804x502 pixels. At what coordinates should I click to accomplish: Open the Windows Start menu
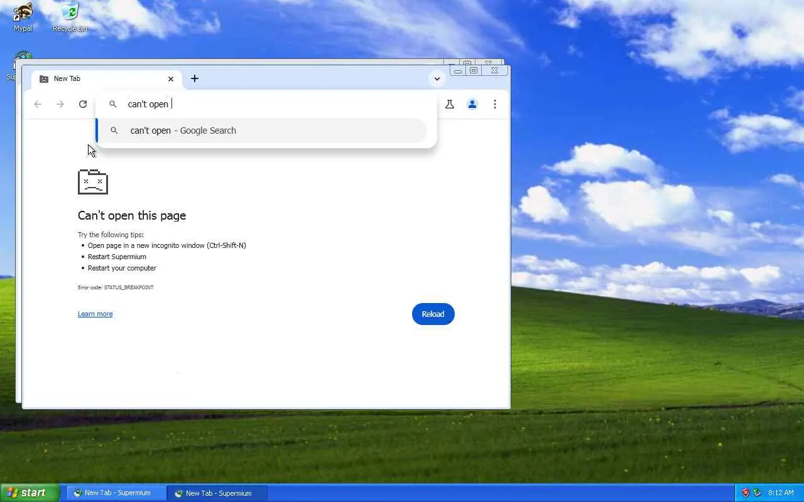coord(30,493)
